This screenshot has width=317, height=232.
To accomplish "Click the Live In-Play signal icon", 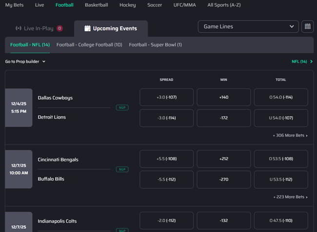I will tap(19, 28).
